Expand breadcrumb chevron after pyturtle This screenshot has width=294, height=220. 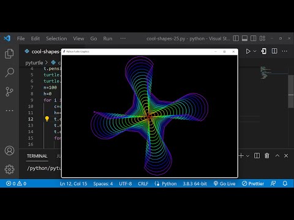47,62
